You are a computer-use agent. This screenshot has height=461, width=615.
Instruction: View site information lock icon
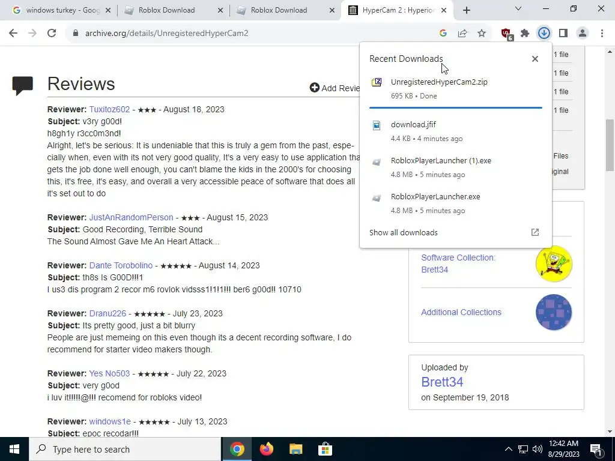(76, 34)
